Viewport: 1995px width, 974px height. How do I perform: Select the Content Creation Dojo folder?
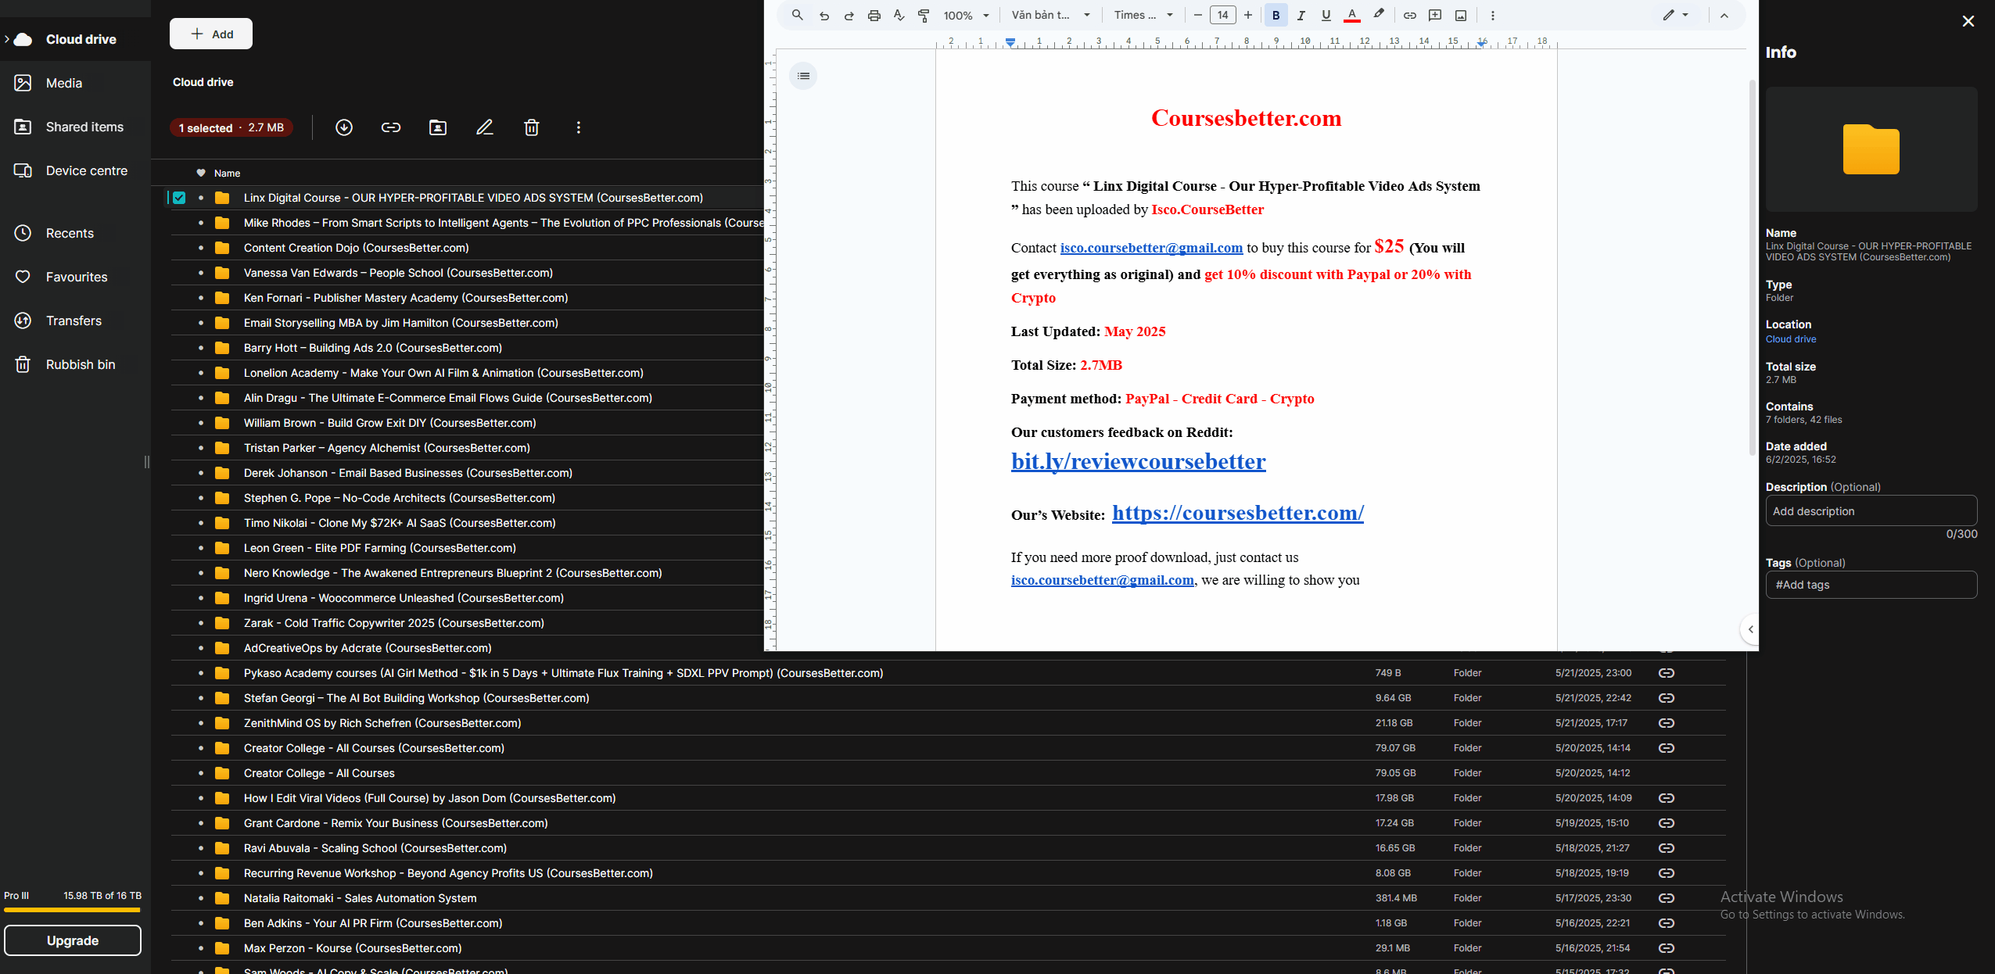(x=356, y=248)
